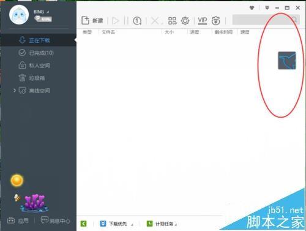
Task: Click the 正在下载 download arrow icon
Action: (x=22, y=40)
